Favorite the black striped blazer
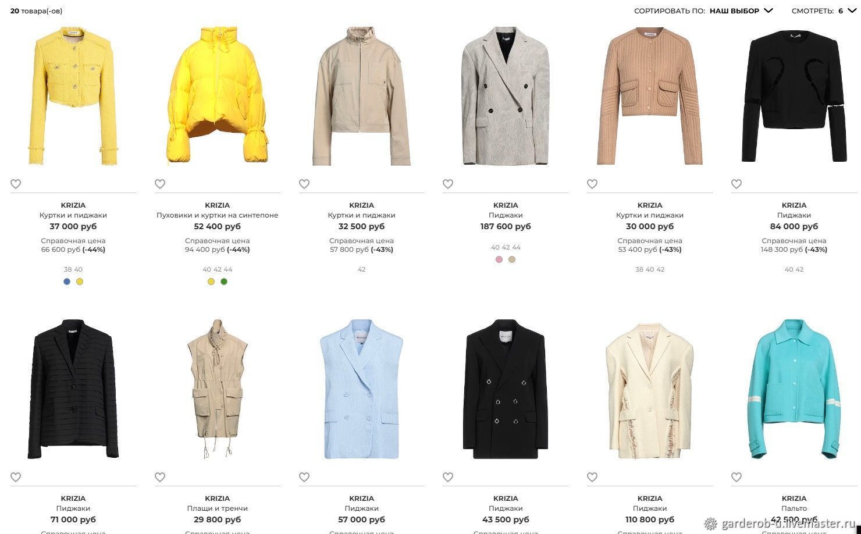Screen dimensions: 861x534 pos(16,477)
